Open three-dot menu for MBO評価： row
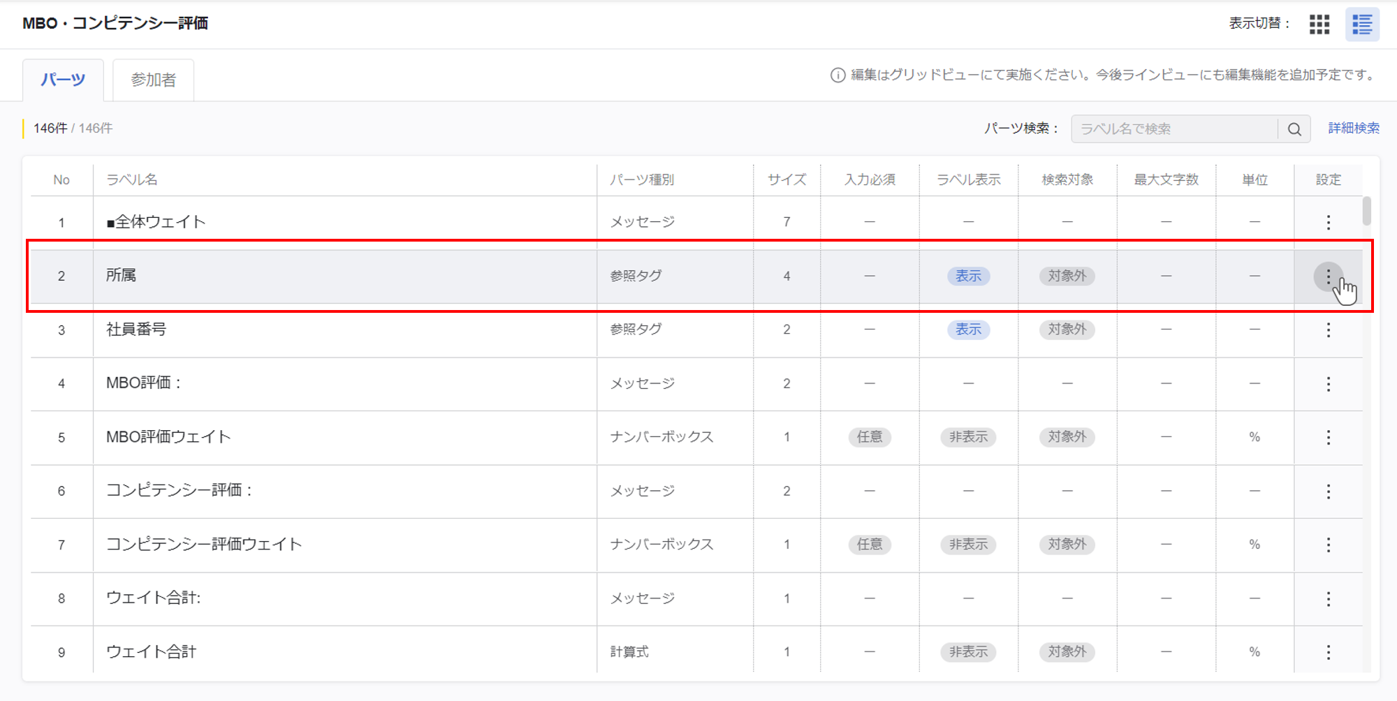1397x701 pixels. pyautogui.click(x=1328, y=383)
